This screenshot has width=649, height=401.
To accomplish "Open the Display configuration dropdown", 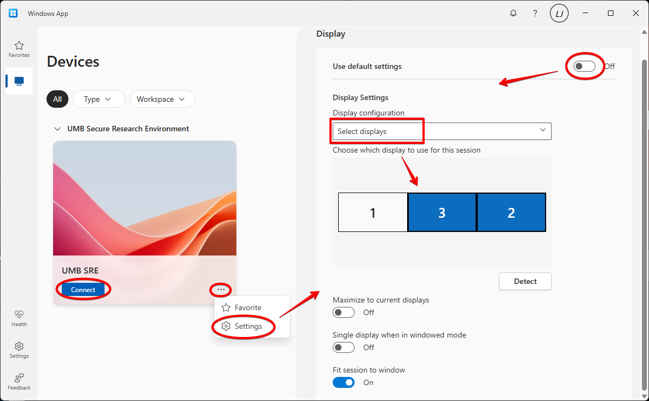I will point(442,131).
